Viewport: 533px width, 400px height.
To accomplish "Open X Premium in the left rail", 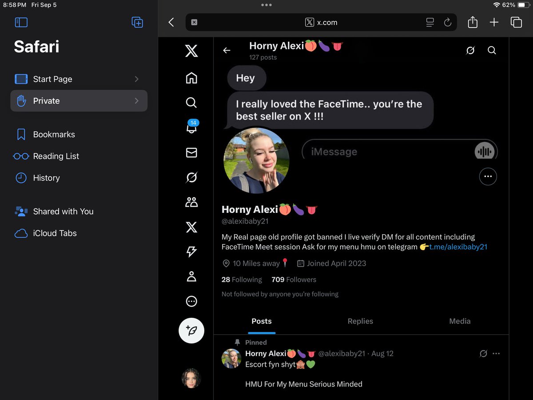I will pos(191,228).
